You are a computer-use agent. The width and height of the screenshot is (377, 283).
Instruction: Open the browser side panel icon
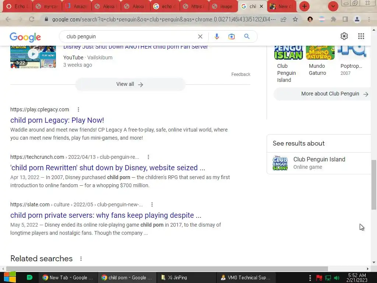[x=345, y=19]
